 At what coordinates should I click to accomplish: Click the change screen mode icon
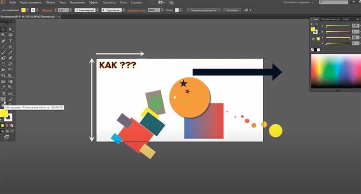point(7,137)
